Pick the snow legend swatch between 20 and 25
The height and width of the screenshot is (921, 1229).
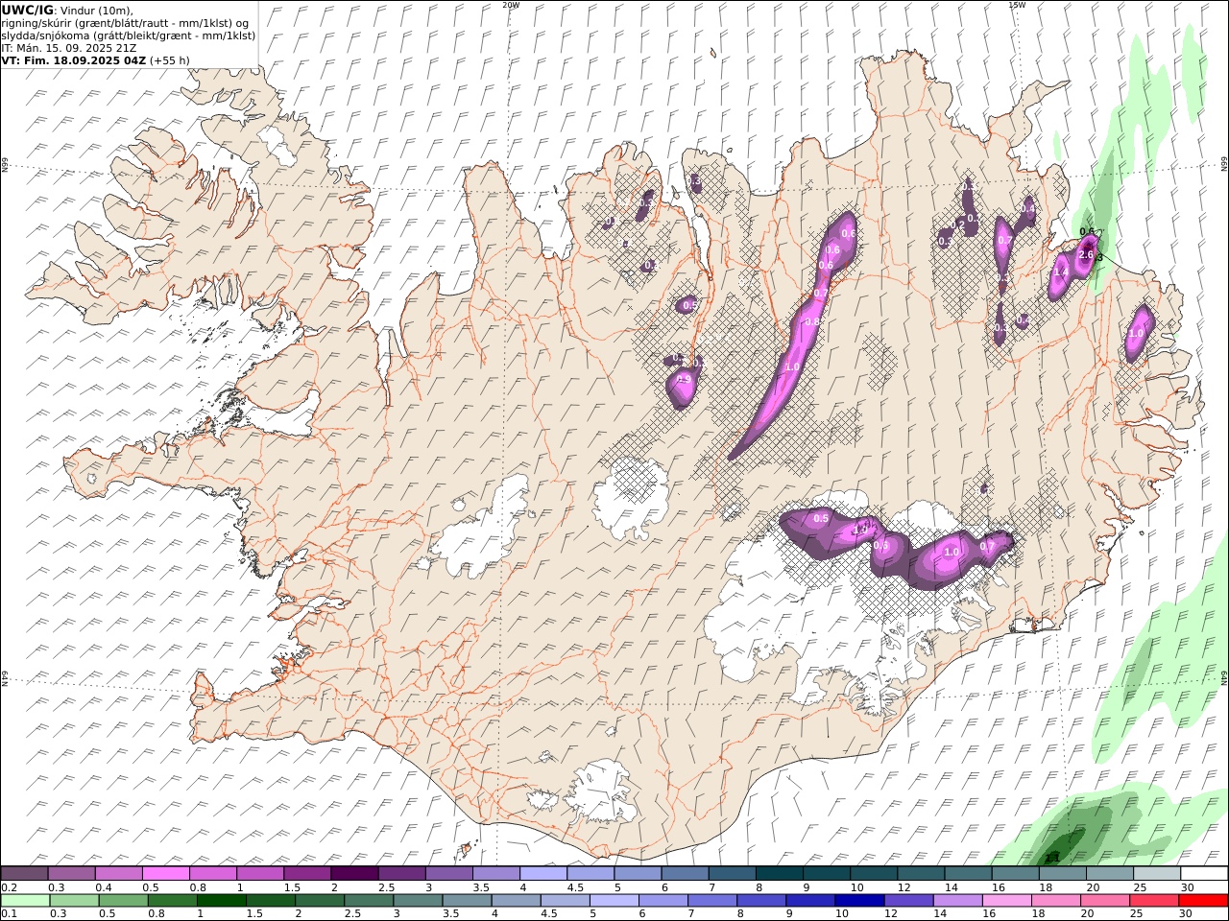pos(1109,874)
